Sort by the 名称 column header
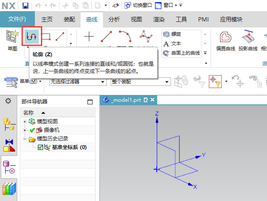This screenshot has width=267, height=201. click(x=58, y=113)
